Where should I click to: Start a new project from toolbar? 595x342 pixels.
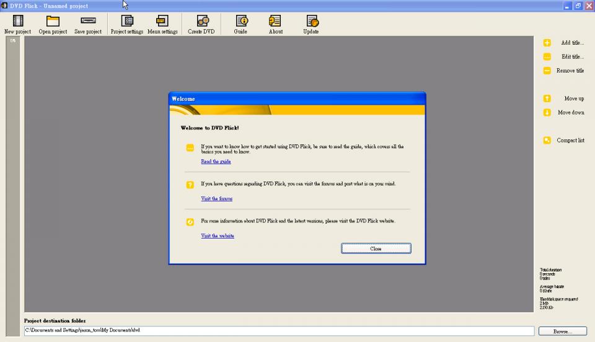coord(17,24)
